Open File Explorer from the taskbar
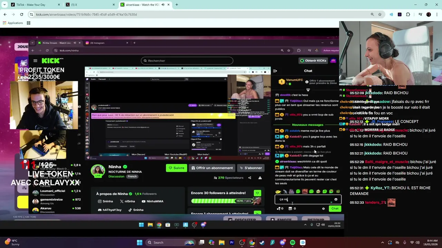This screenshot has height=248, width=442. 222,242
